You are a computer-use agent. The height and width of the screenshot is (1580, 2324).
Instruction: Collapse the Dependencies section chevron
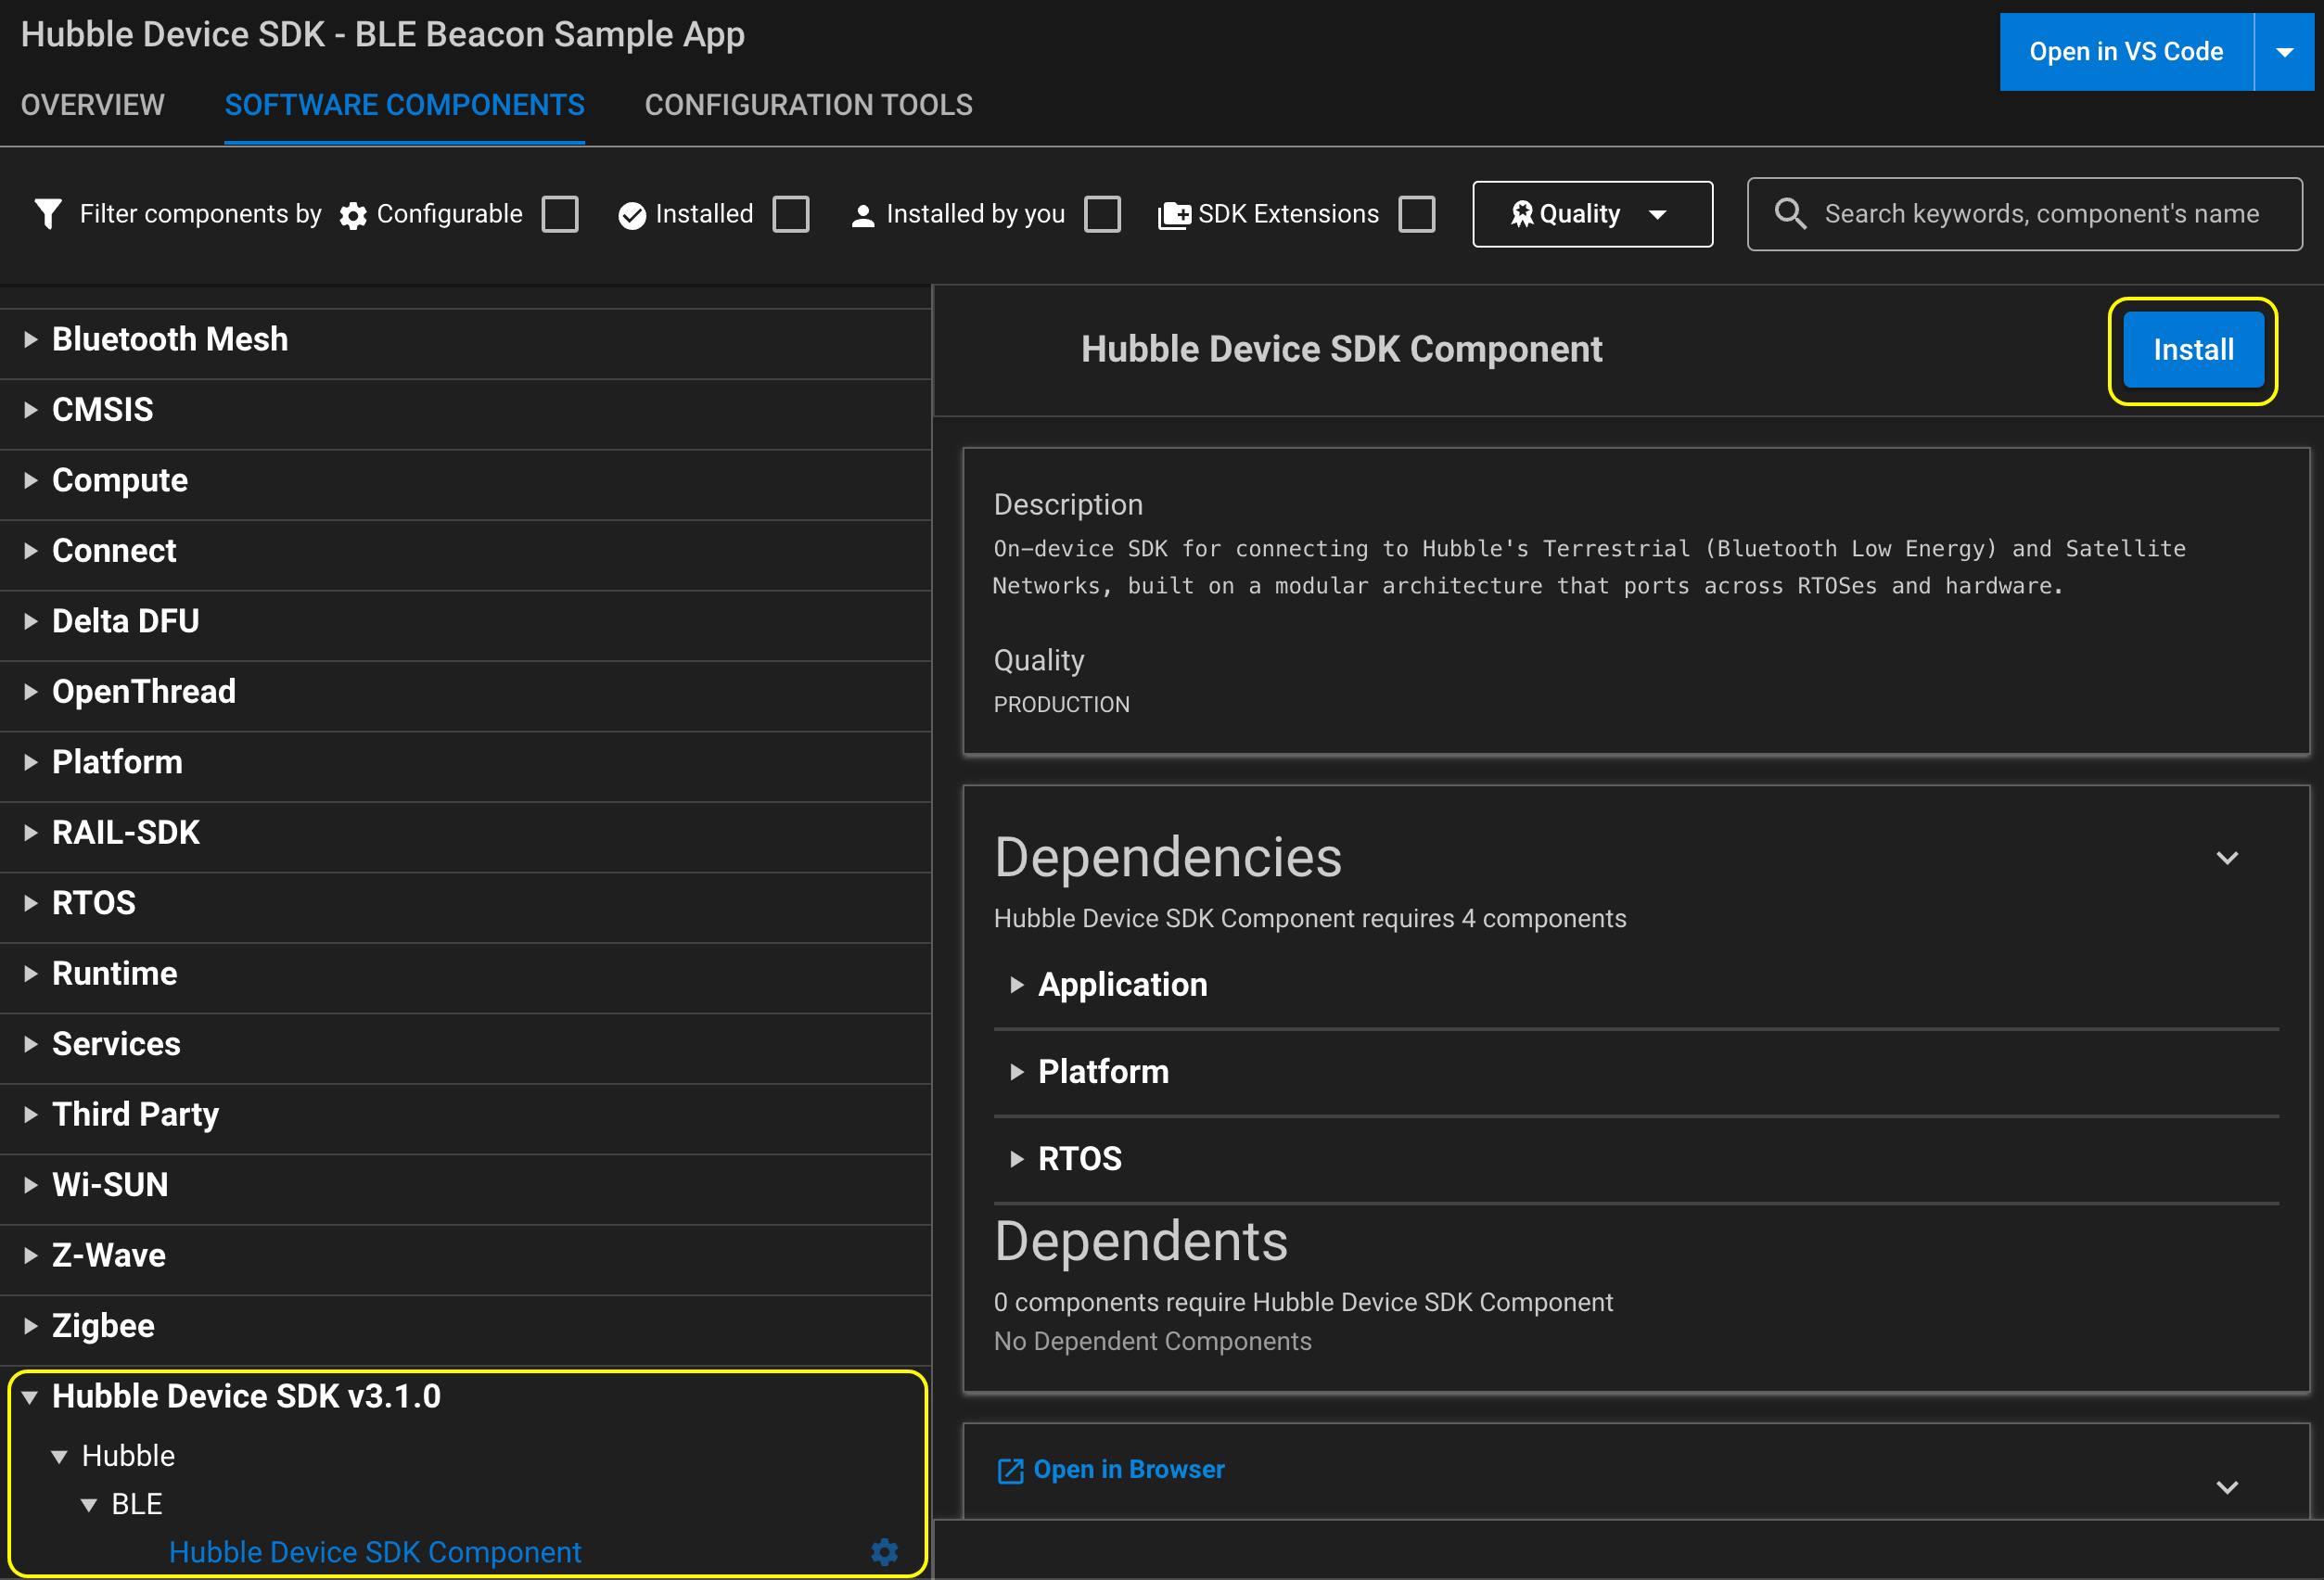point(2227,858)
